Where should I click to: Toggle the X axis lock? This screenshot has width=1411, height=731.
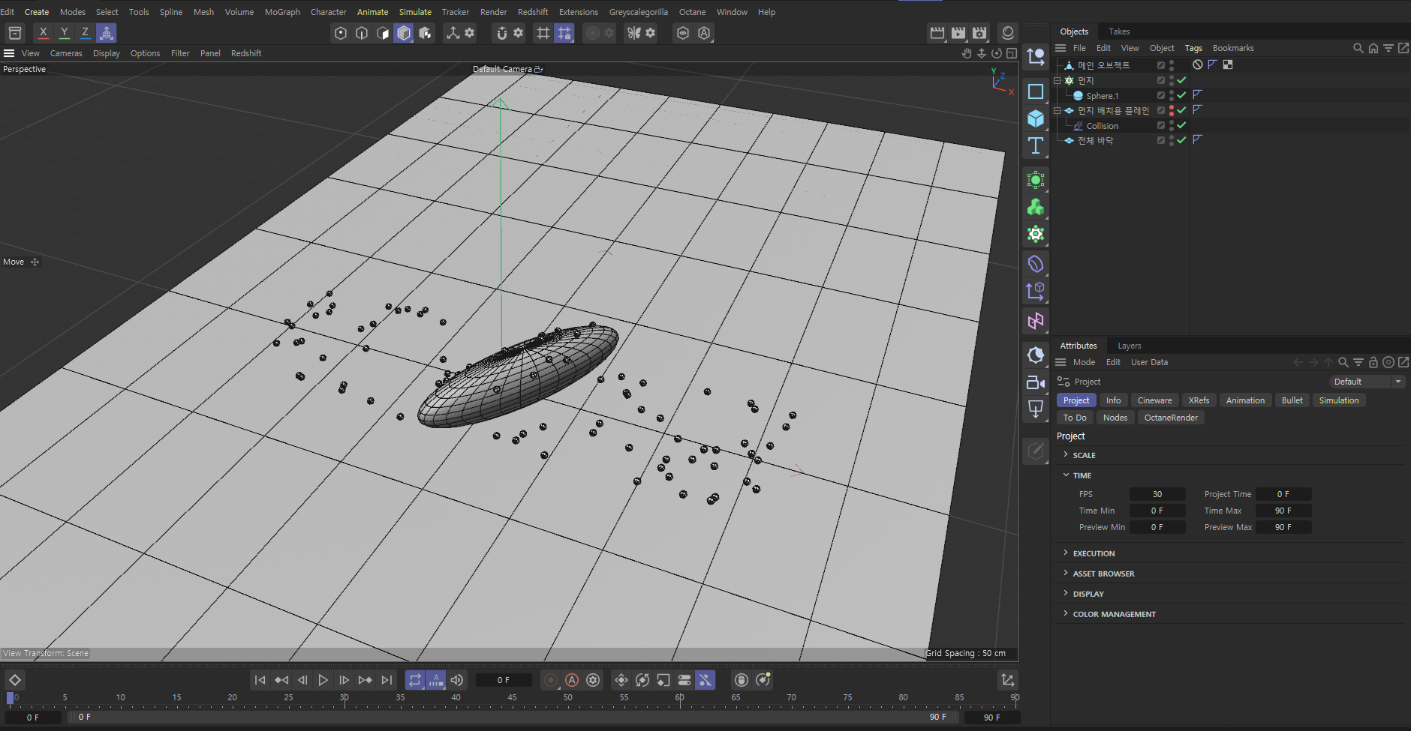tap(44, 32)
